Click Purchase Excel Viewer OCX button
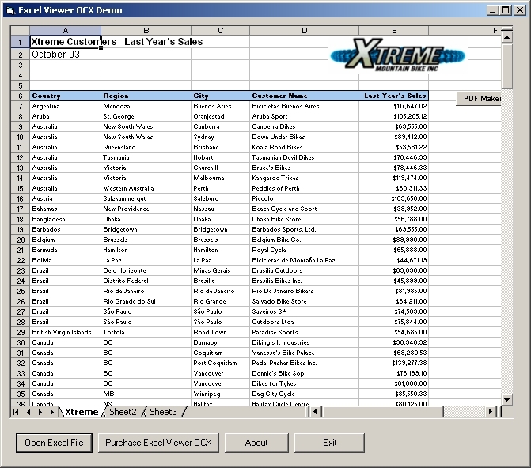 point(158,443)
